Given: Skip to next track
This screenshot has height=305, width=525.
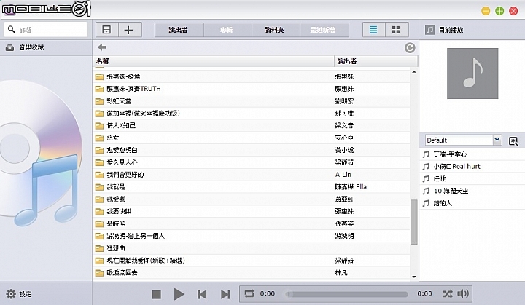Looking at the screenshot, I should [225, 295].
